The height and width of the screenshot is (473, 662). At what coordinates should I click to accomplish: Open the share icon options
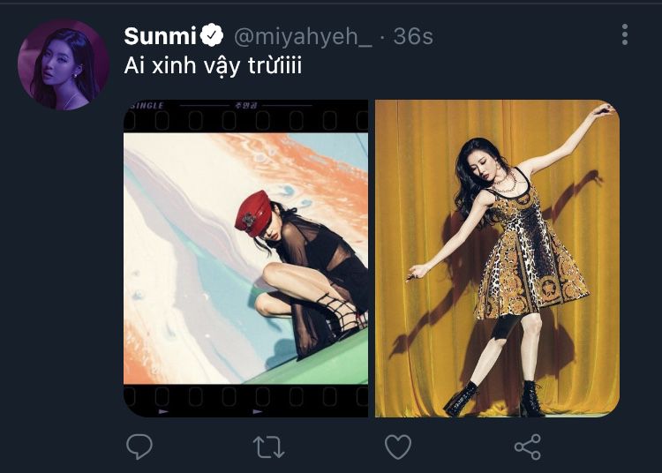tap(527, 447)
